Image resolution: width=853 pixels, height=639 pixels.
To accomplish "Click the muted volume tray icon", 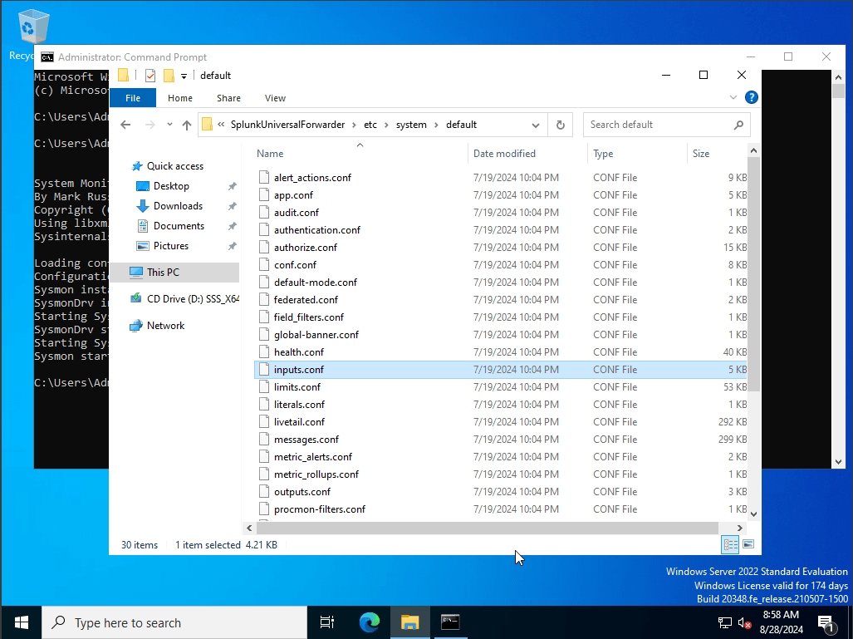I will click(745, 622).
